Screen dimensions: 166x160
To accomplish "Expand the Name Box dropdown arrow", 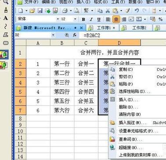I will (x=53, y=35).
